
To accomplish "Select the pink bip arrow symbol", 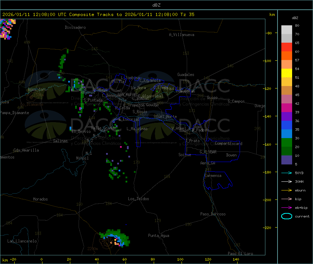I will tap(287, 199).
